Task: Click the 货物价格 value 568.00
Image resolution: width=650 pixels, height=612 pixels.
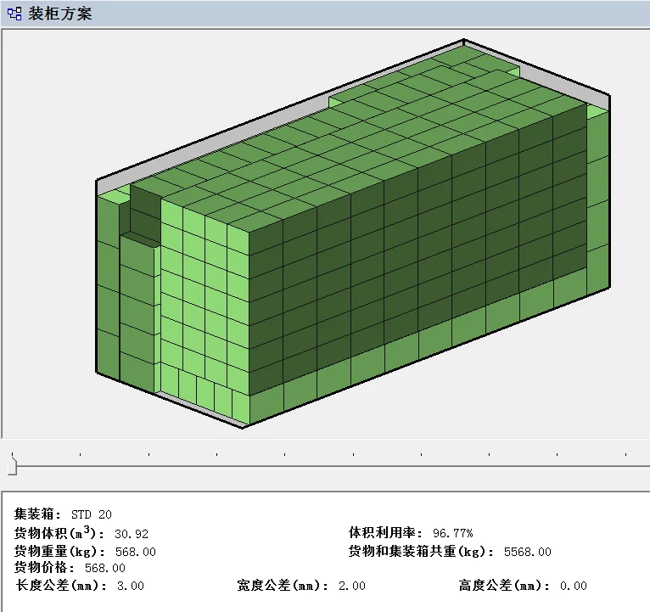Action: click(x=105, y=568)
